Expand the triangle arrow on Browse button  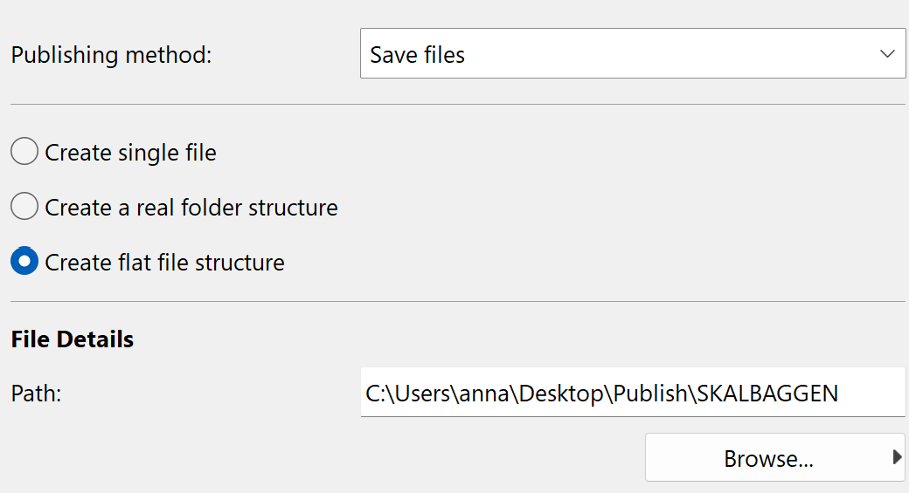click(897, 456)
